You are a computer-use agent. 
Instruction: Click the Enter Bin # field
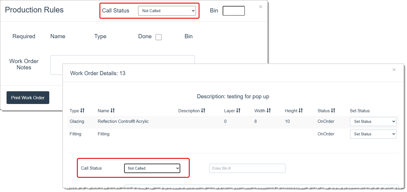coord(247,168)
